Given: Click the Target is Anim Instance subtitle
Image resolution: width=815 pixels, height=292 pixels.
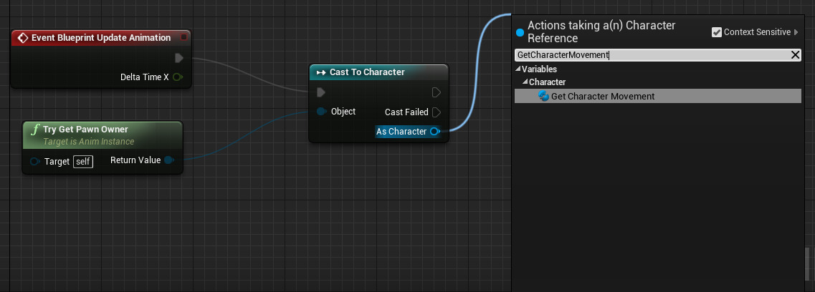Looking at the screenshot, I should (x=88, y=142).
